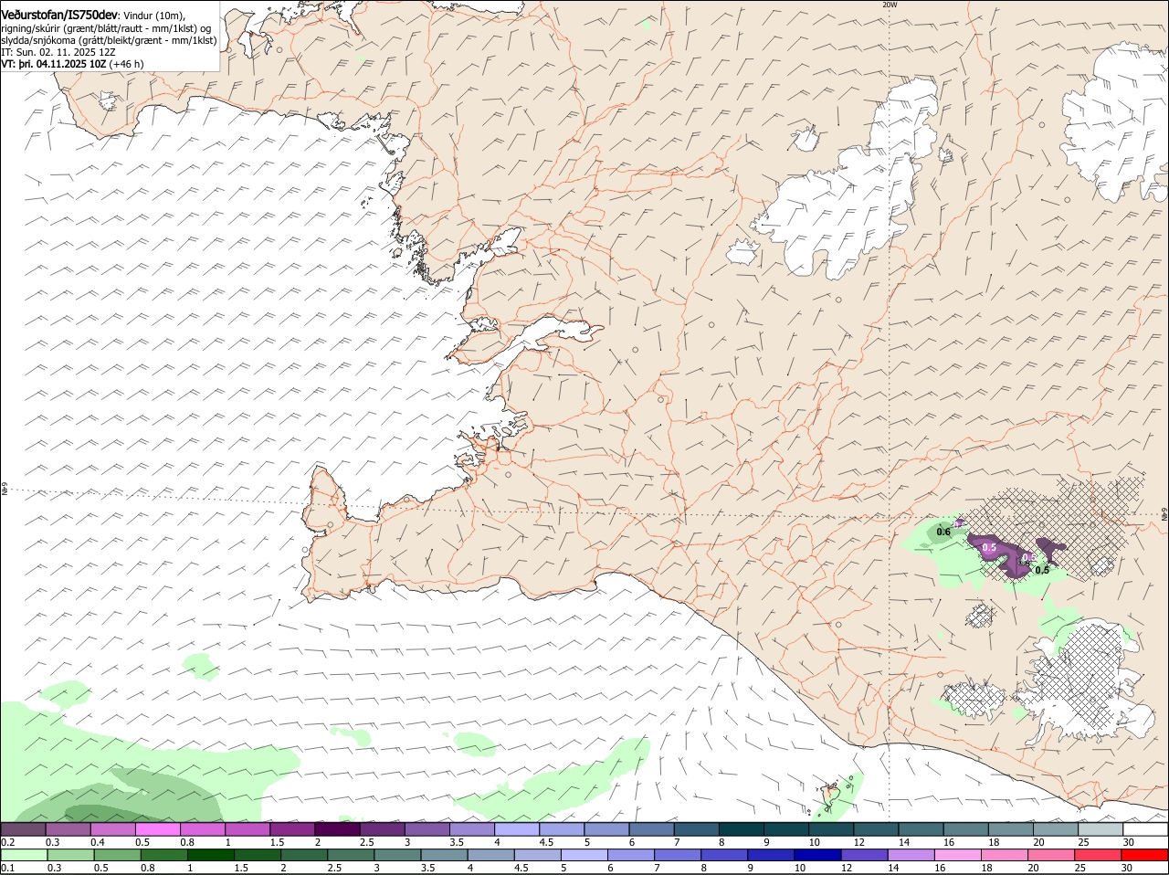Pick the pale green 0.1 swatch in bottom legend

(23, 855)
